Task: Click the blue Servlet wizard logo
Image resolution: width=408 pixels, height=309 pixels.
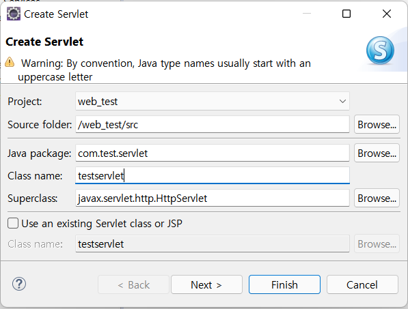Action: pos(380,50)
